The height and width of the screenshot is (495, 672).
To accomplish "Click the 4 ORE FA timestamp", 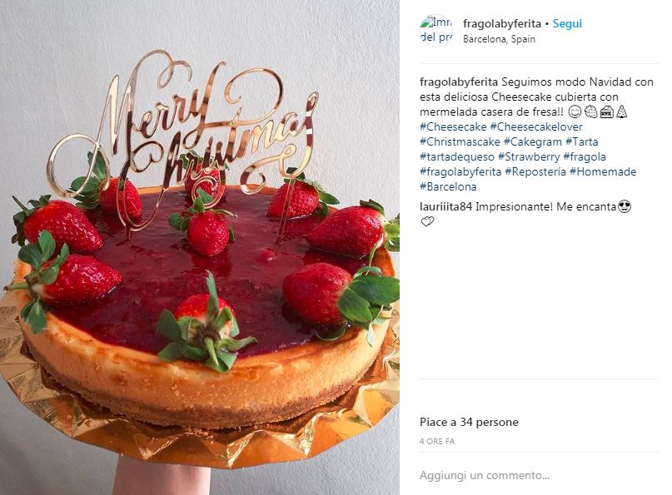I will click(437, 442).
